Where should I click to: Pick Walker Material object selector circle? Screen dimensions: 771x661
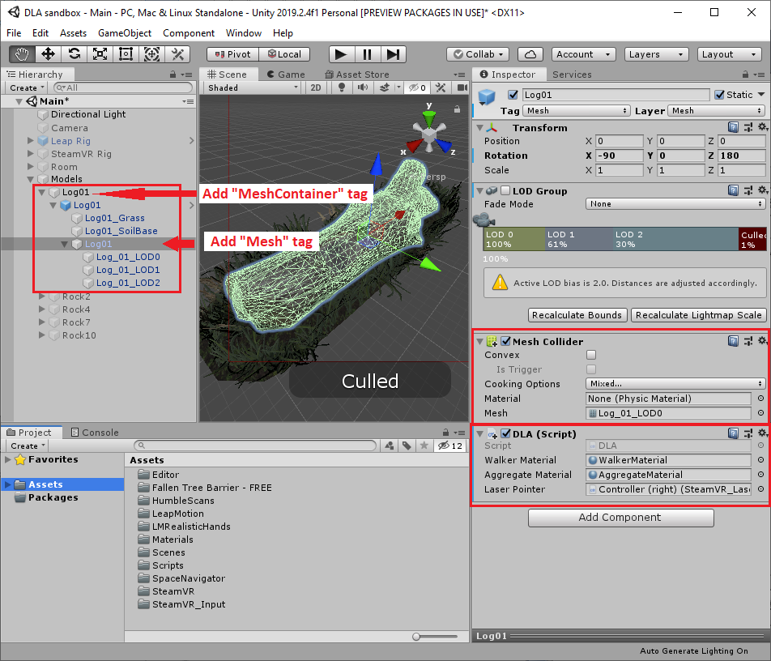[x=760, y=460]
